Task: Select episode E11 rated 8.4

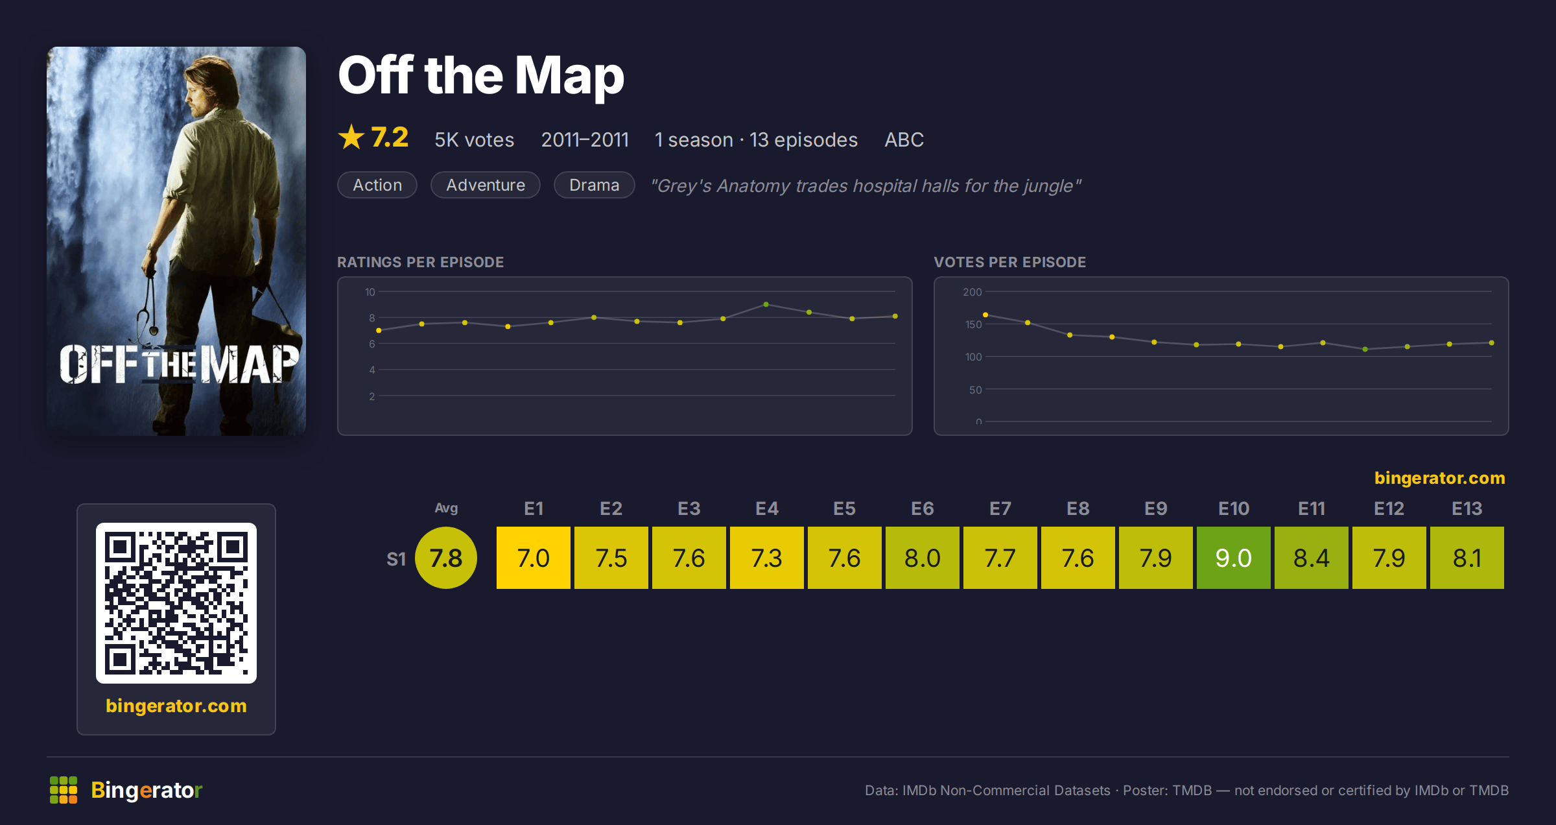Action: click(1312, 558)
